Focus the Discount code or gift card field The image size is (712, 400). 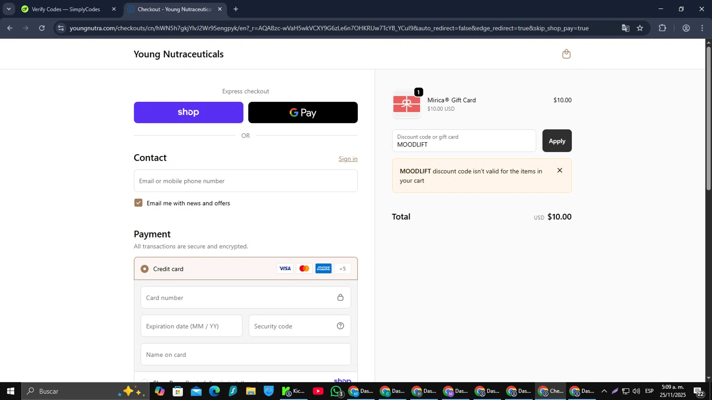coord(464,141)
